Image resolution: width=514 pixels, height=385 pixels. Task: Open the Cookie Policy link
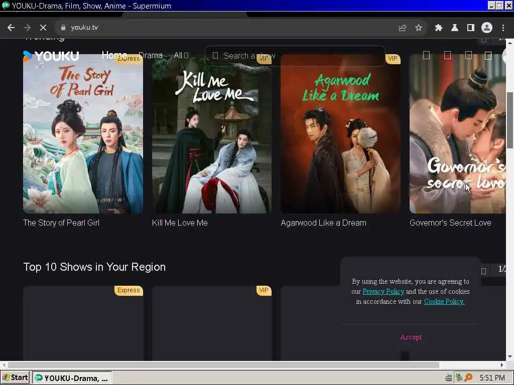(444, 301)
